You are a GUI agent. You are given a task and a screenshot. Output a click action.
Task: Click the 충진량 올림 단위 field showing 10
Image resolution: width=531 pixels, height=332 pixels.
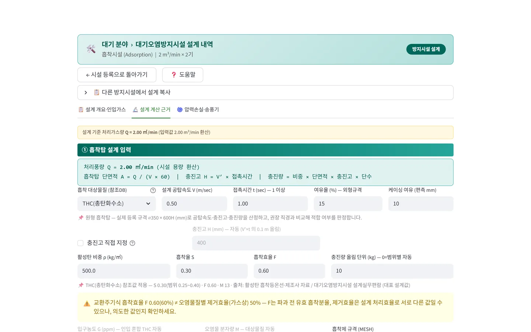[392, 271]
